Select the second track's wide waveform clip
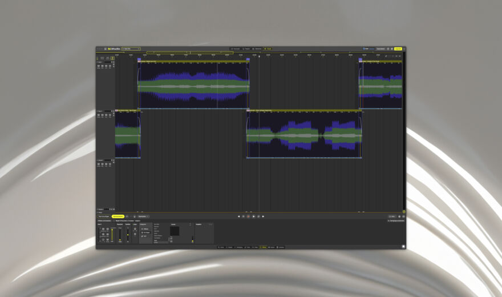This screenshot has height=297, width=502. tap(304, 134)
